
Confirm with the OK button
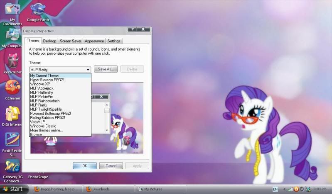click(85, 166)
